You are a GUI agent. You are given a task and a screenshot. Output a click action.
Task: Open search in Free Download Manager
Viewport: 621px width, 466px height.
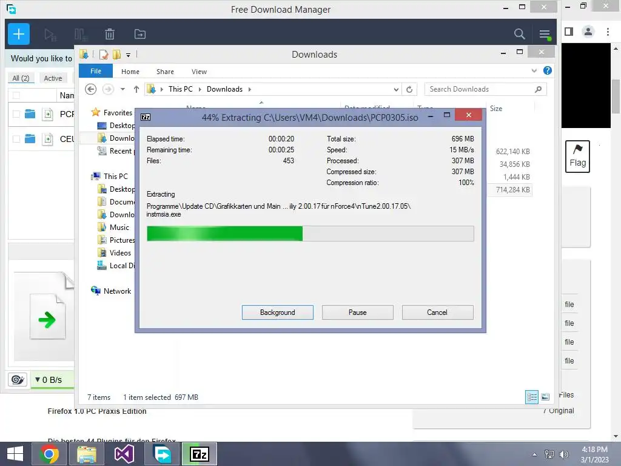click(519, 34)
